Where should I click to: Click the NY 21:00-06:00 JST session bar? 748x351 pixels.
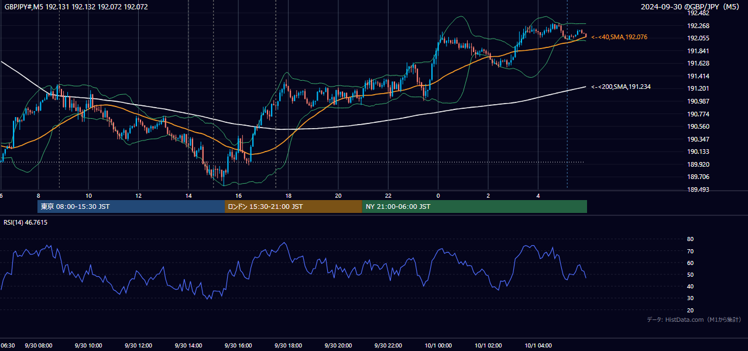coord(474,207)
